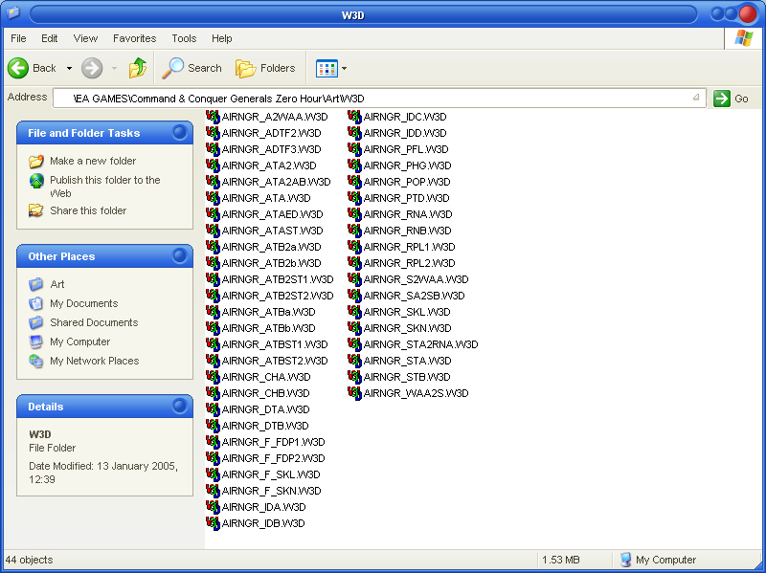This screenshot has width=766, height=573.
Task: Collapse the File and Folder Tasks panel
Action: coord(179,133)
